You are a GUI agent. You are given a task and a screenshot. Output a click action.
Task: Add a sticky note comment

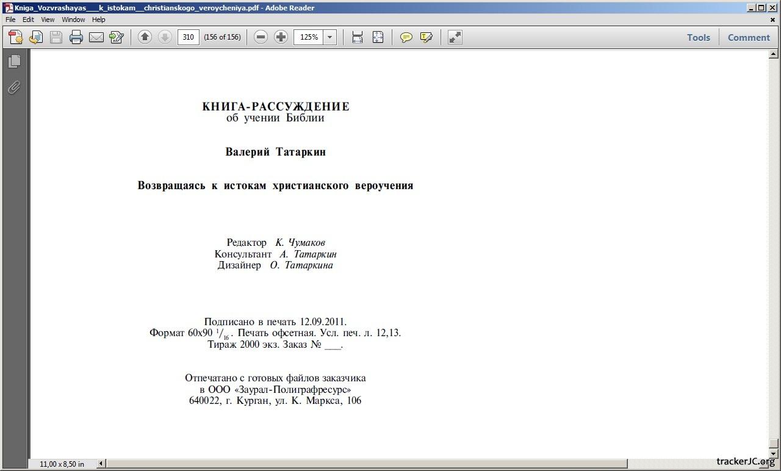click(406, 37)
